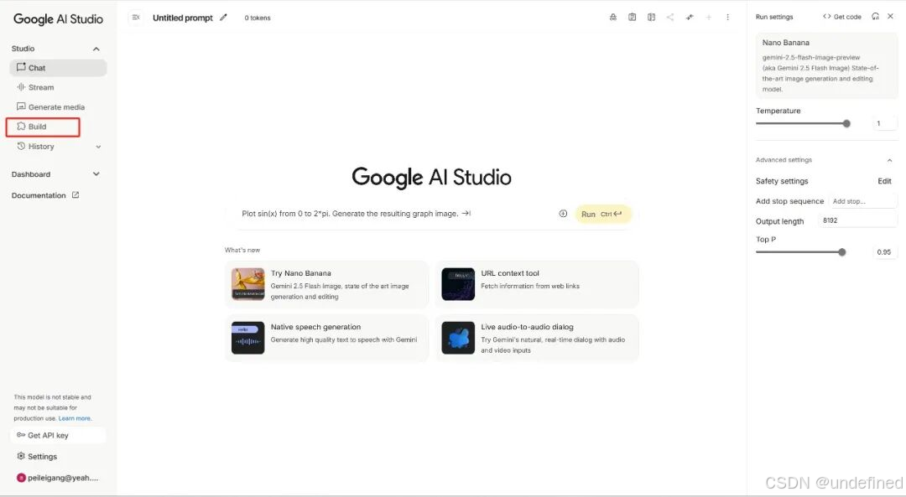Click the Run button
Image resolution: width=906 pixels, height=497 pixels.
pyautogui.click(x=602, y=215)
